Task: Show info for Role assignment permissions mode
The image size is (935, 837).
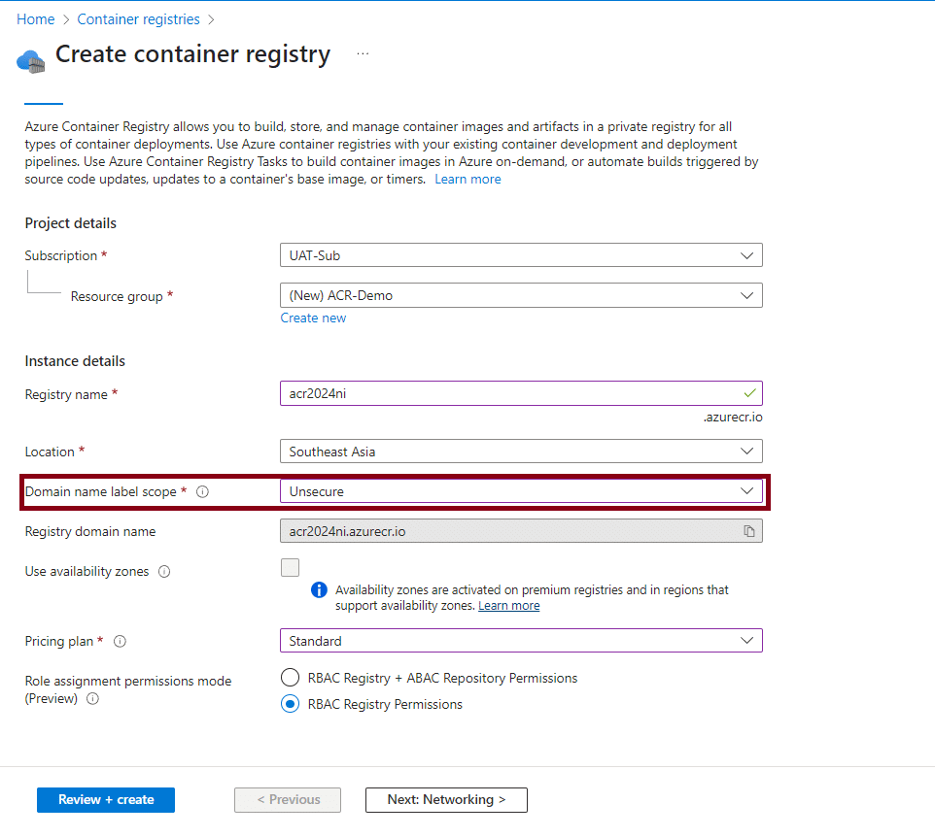Action: click(92, 699)
